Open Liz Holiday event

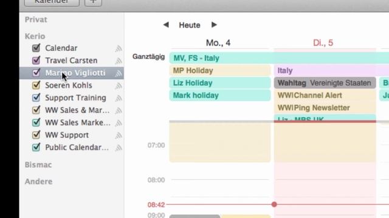coord(220,83)
